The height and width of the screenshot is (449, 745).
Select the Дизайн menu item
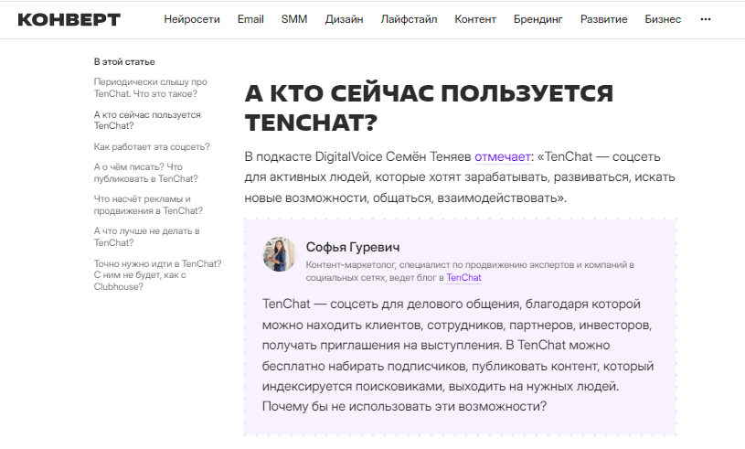click(344, 19)
